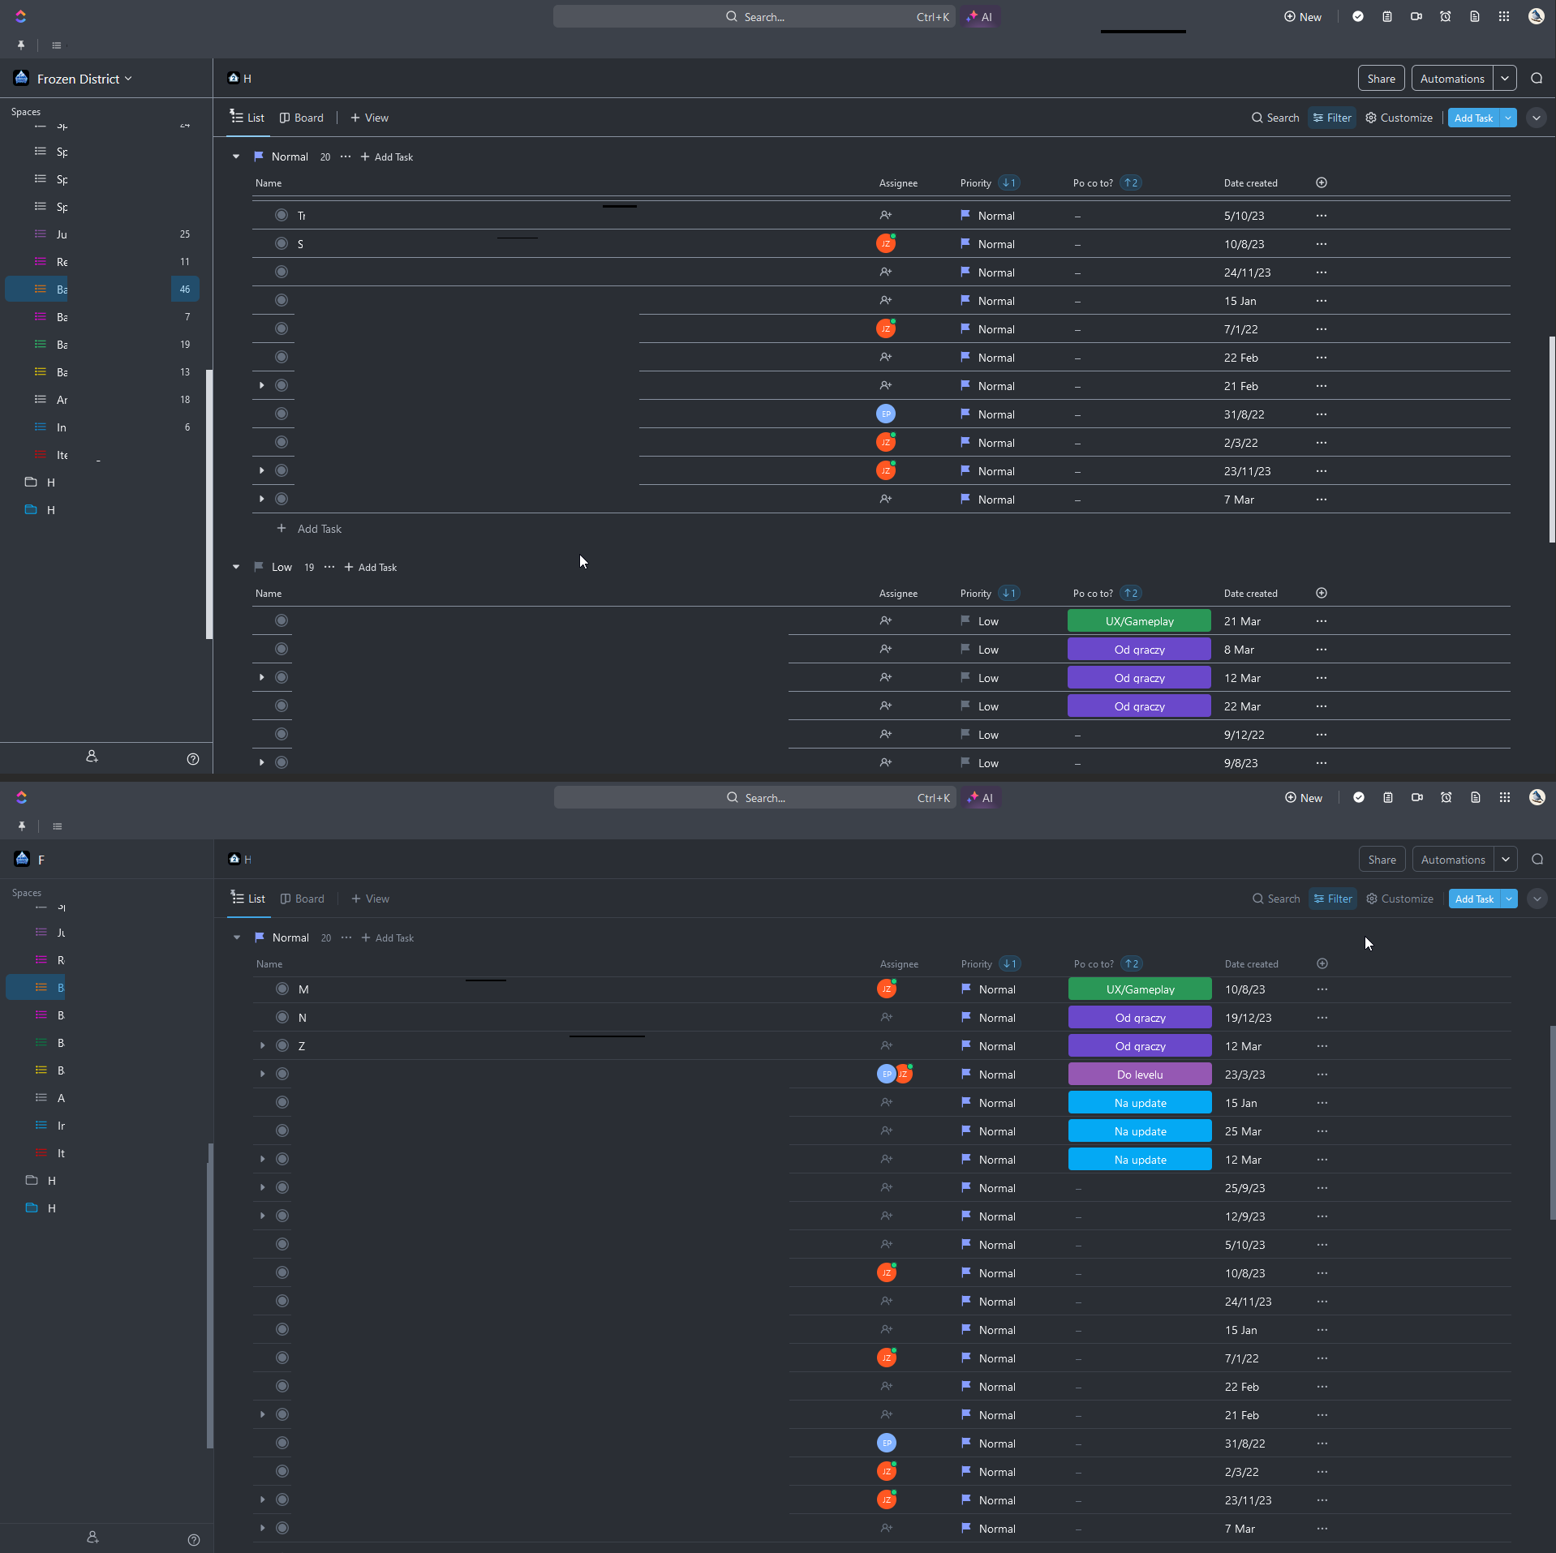1556x1553 pixels.
Task: Lower window: open three-dot menu on 19/12/23 row
Action: point(1322,1017)
